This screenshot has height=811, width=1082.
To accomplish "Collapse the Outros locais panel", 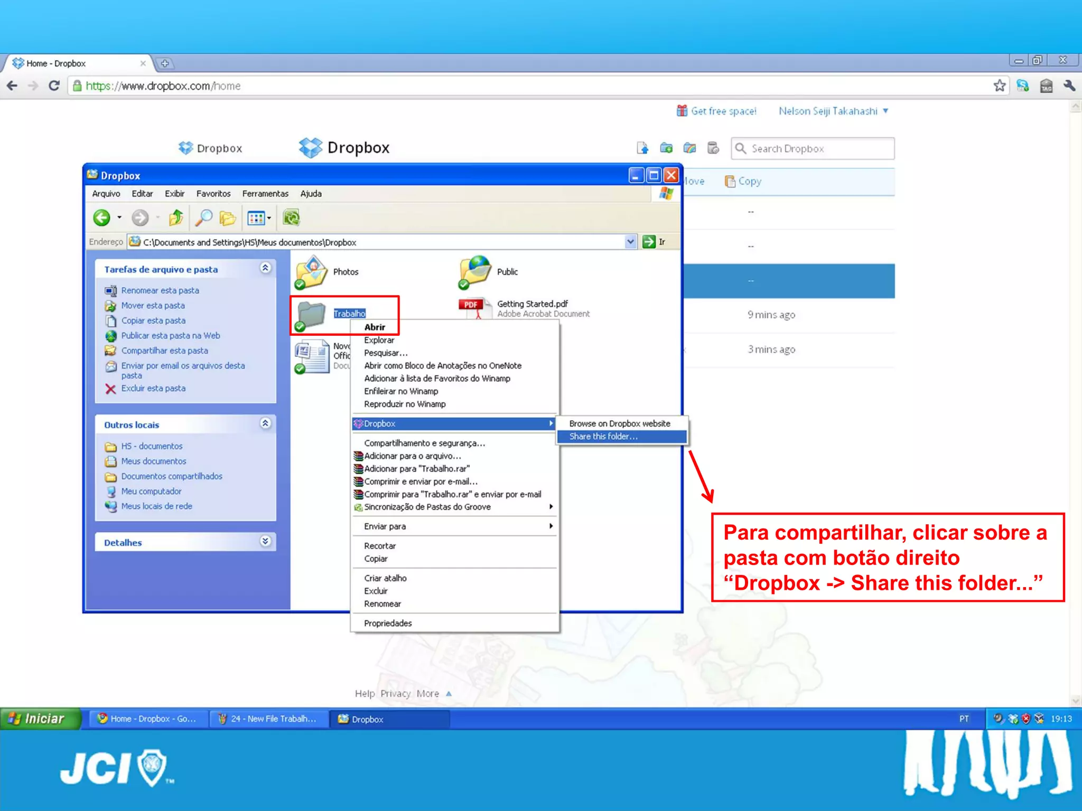I will pyautogui.click(x=265, y=423).
